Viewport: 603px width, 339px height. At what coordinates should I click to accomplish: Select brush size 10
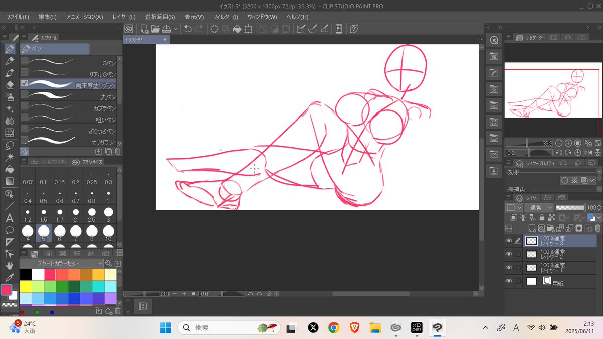pyautogui.click(x=109, y=233)
